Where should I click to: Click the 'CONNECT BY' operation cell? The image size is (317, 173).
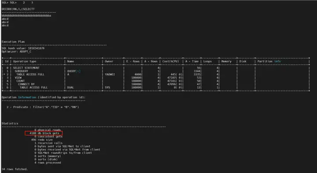coord(26,84)
